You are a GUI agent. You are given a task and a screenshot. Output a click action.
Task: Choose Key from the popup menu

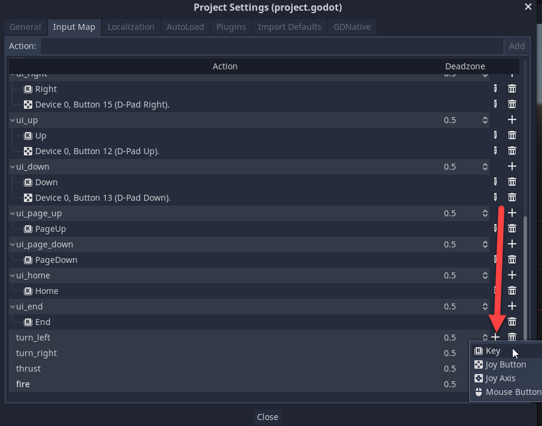click(x=493, y=351)
